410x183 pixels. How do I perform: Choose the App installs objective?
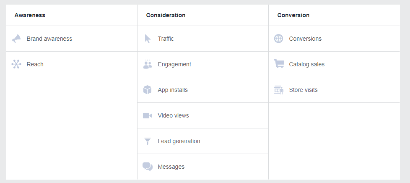coord(173,90)
